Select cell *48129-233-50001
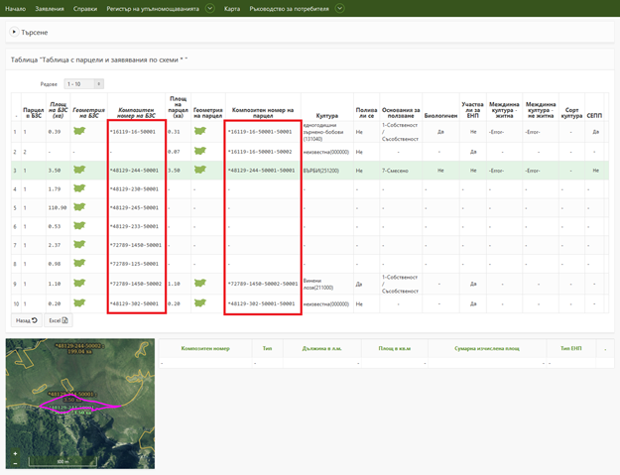The image size is (620, 475). (134, 226)
